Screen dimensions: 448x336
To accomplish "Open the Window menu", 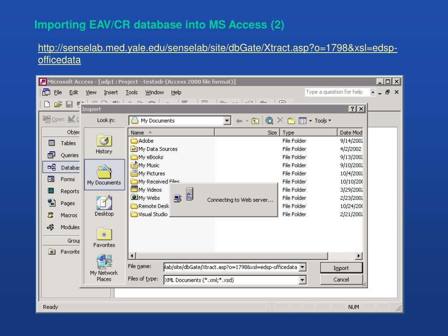I will pos(154,92).
